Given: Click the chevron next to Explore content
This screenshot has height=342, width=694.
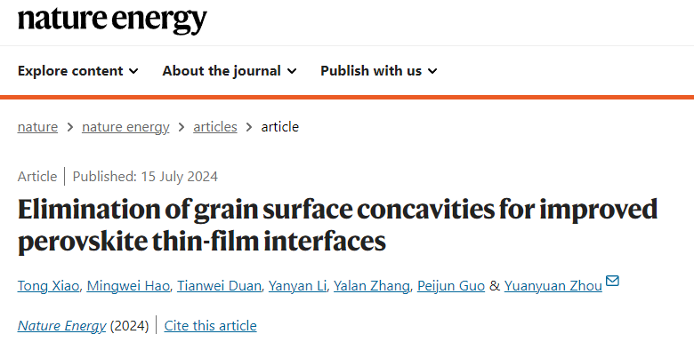Looking at the screenshot, I should pyautogui.click(x=133, y=71).
